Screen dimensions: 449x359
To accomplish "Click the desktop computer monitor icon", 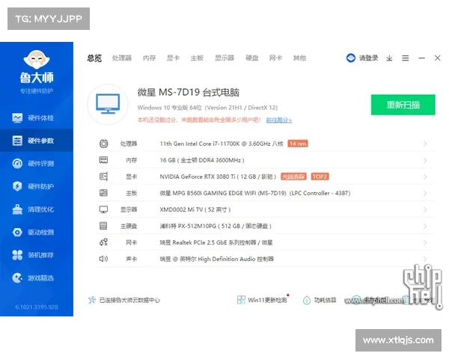I will (x=108, y=104).
